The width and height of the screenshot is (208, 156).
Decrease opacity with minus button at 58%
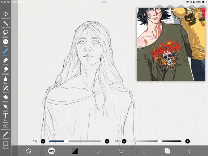pos(124,141)
